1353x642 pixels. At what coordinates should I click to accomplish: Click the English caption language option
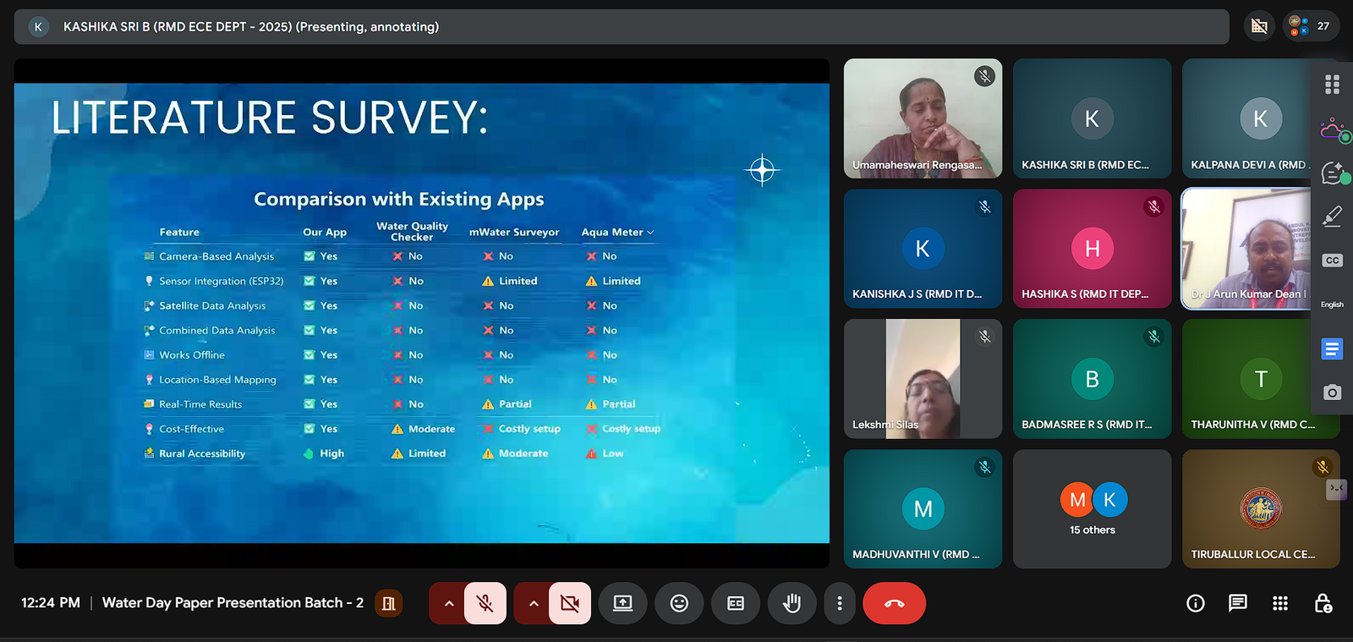(1332, 305)
